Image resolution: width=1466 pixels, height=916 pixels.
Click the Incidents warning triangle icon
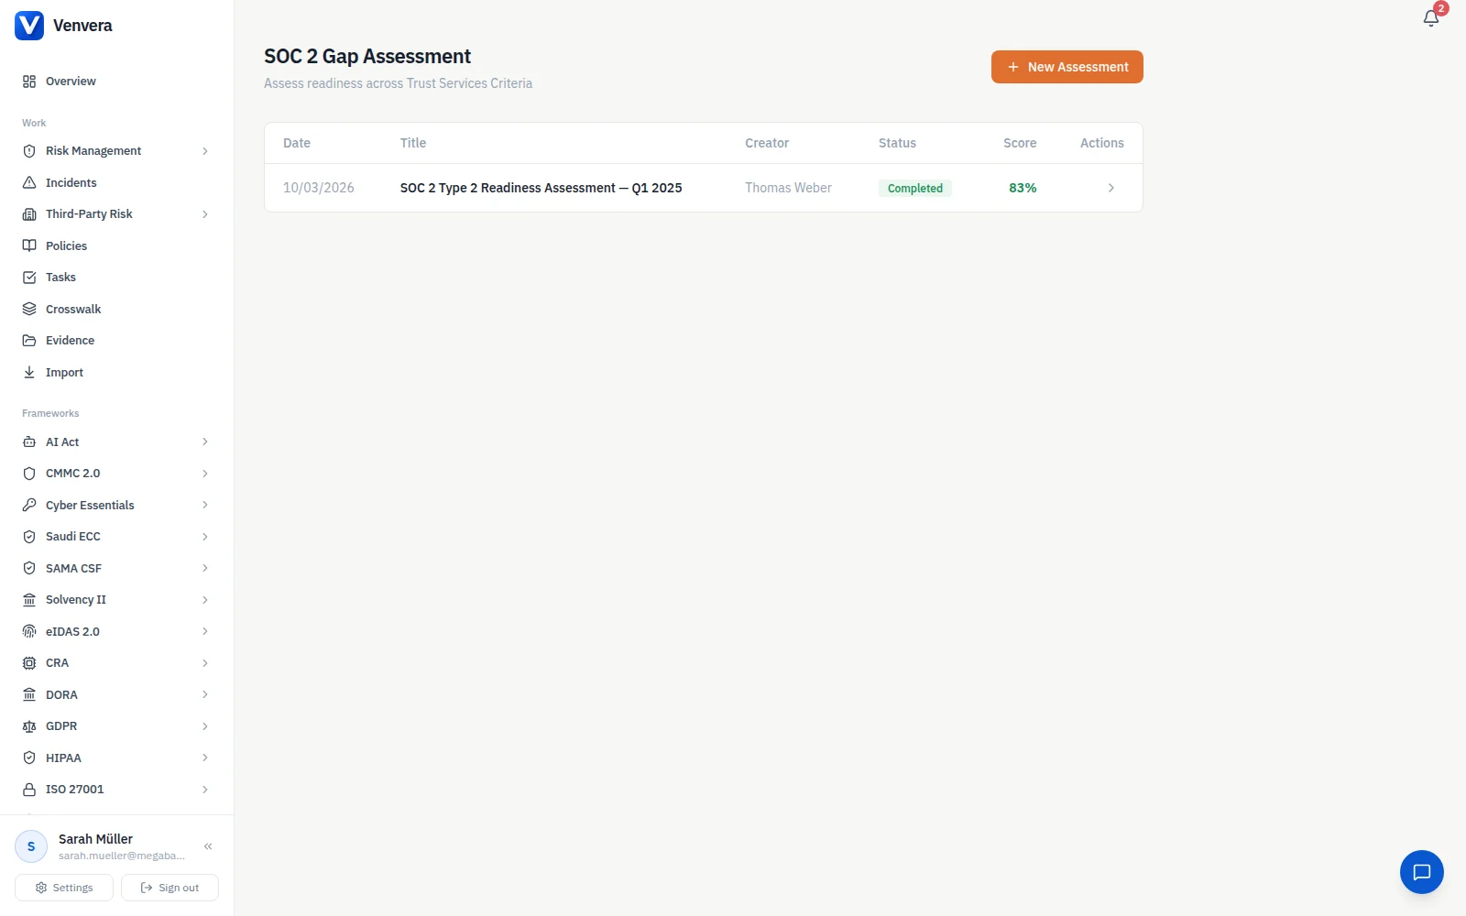click(29, 183)
